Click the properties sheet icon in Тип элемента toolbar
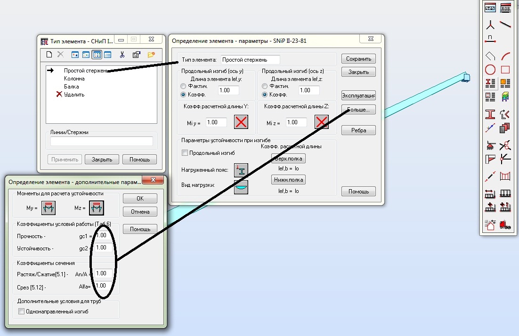Viewport: 519px width, 336px height. [x=137, y=55]
